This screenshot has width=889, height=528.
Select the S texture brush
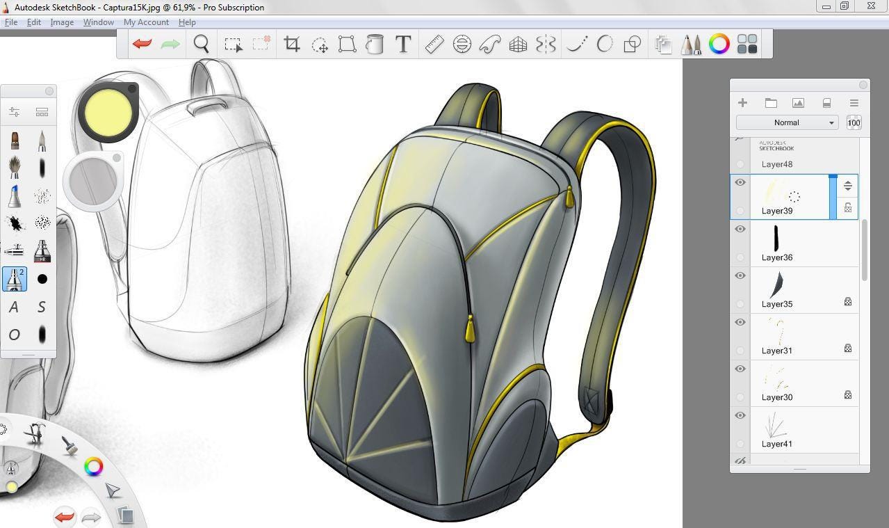tap(42, 307)
